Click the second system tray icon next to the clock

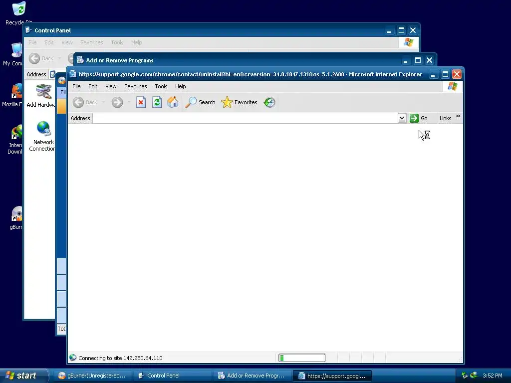pos(474,375)
